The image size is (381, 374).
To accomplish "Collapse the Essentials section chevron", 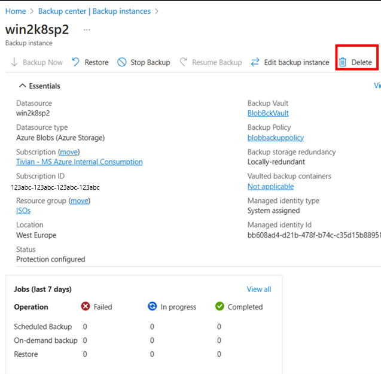I will [22, 86].
